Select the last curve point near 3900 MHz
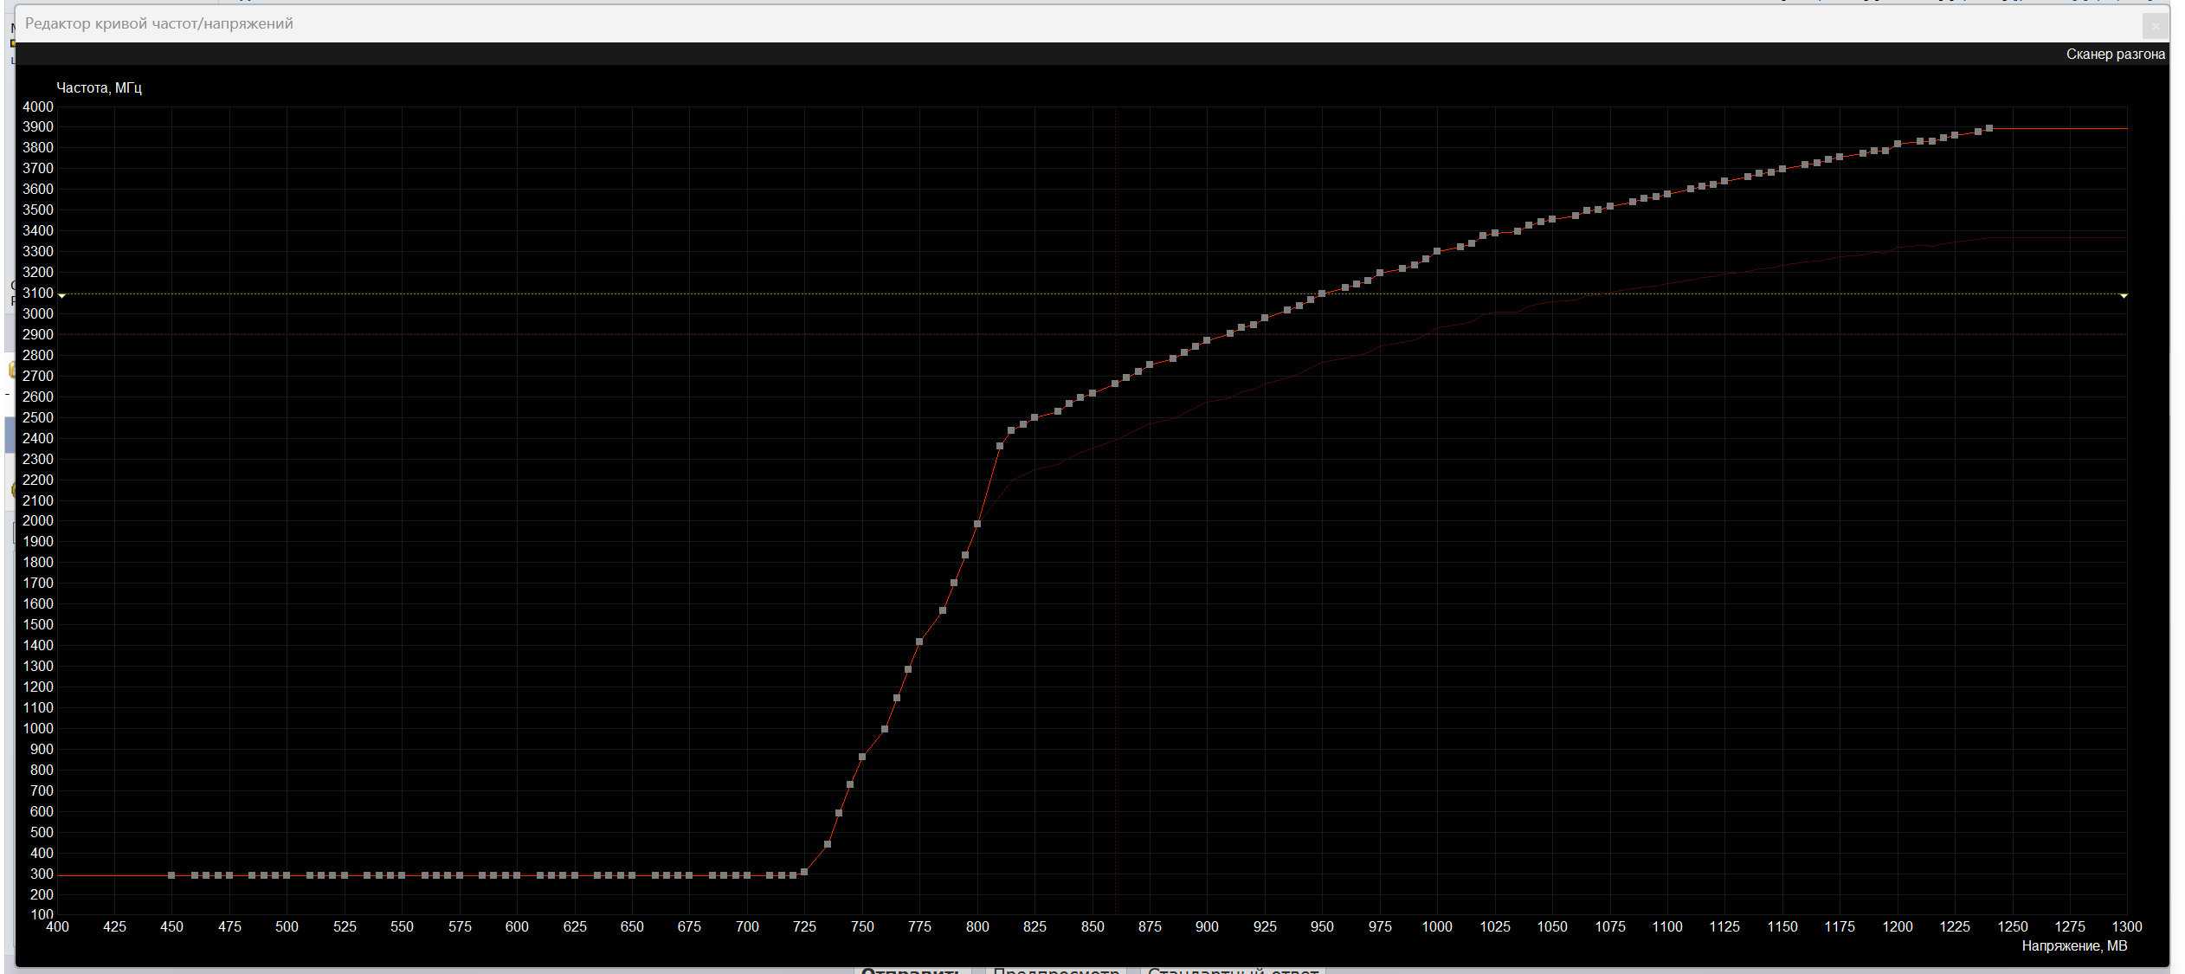 [x=1989, y=128]
